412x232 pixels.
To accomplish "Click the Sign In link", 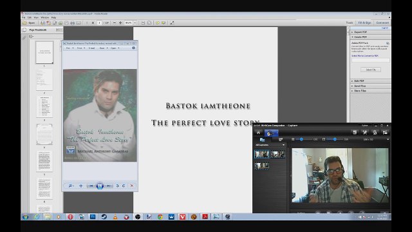I will pos(385,28).
